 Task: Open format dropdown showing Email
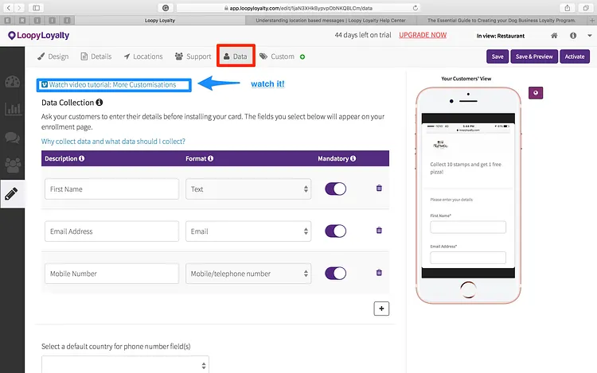click(248, 231)
